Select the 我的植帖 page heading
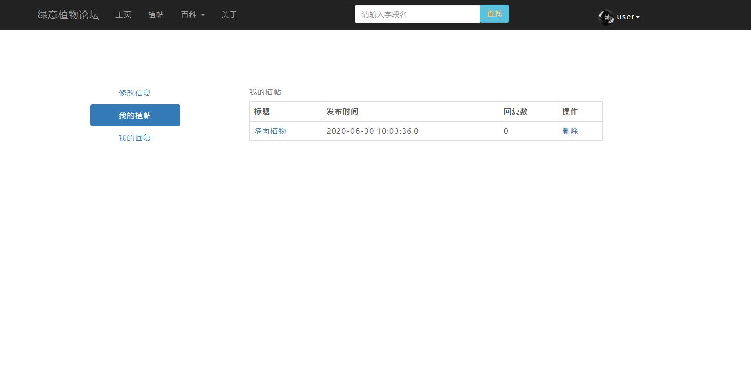This screenshot has width=751, height=380. coord(264,92)
